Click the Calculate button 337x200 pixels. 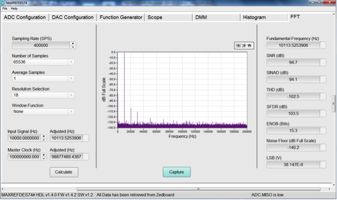pos(64,172)
